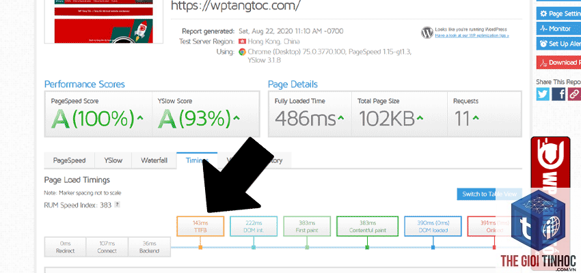Open the WP optimization tips link

point(472,35)
